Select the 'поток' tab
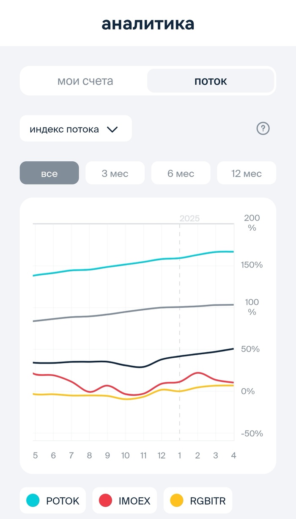Screen dimensions: 296x519 click(211, 81)
